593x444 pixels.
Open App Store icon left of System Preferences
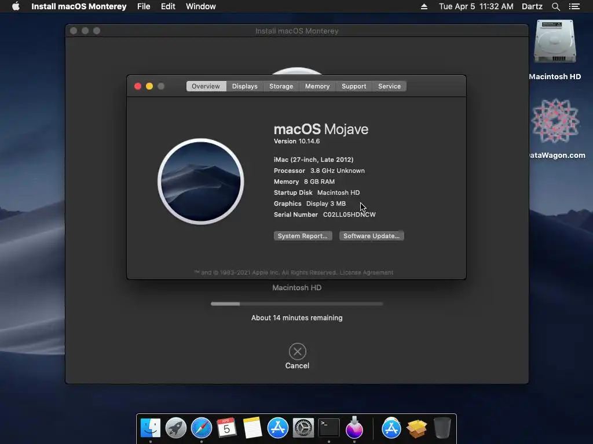(x=277, y=428)
